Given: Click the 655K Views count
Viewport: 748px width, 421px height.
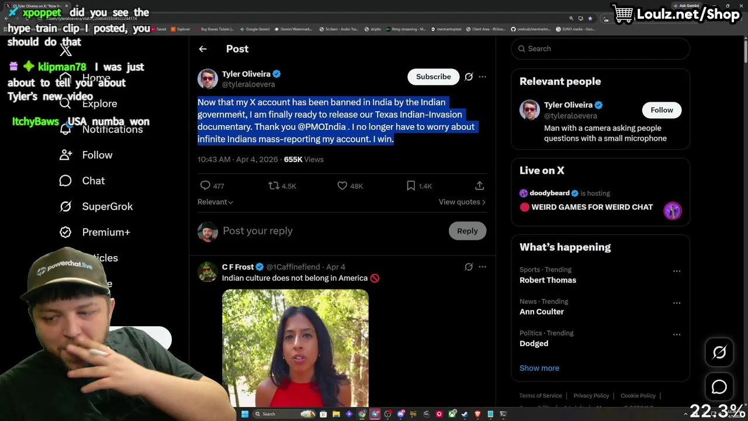Looking at the screenshot, I should pos(303,159).
